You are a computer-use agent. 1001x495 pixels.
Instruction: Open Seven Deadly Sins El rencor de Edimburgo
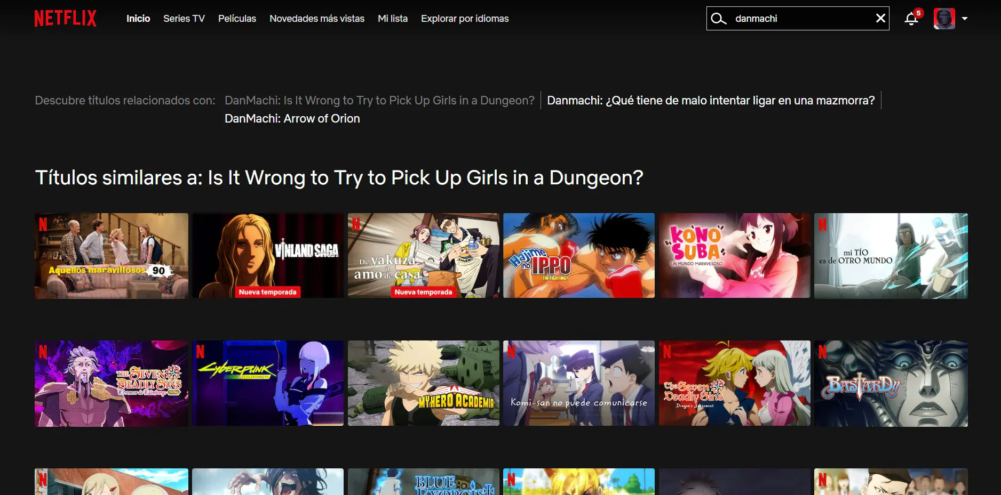pos(112,383)
